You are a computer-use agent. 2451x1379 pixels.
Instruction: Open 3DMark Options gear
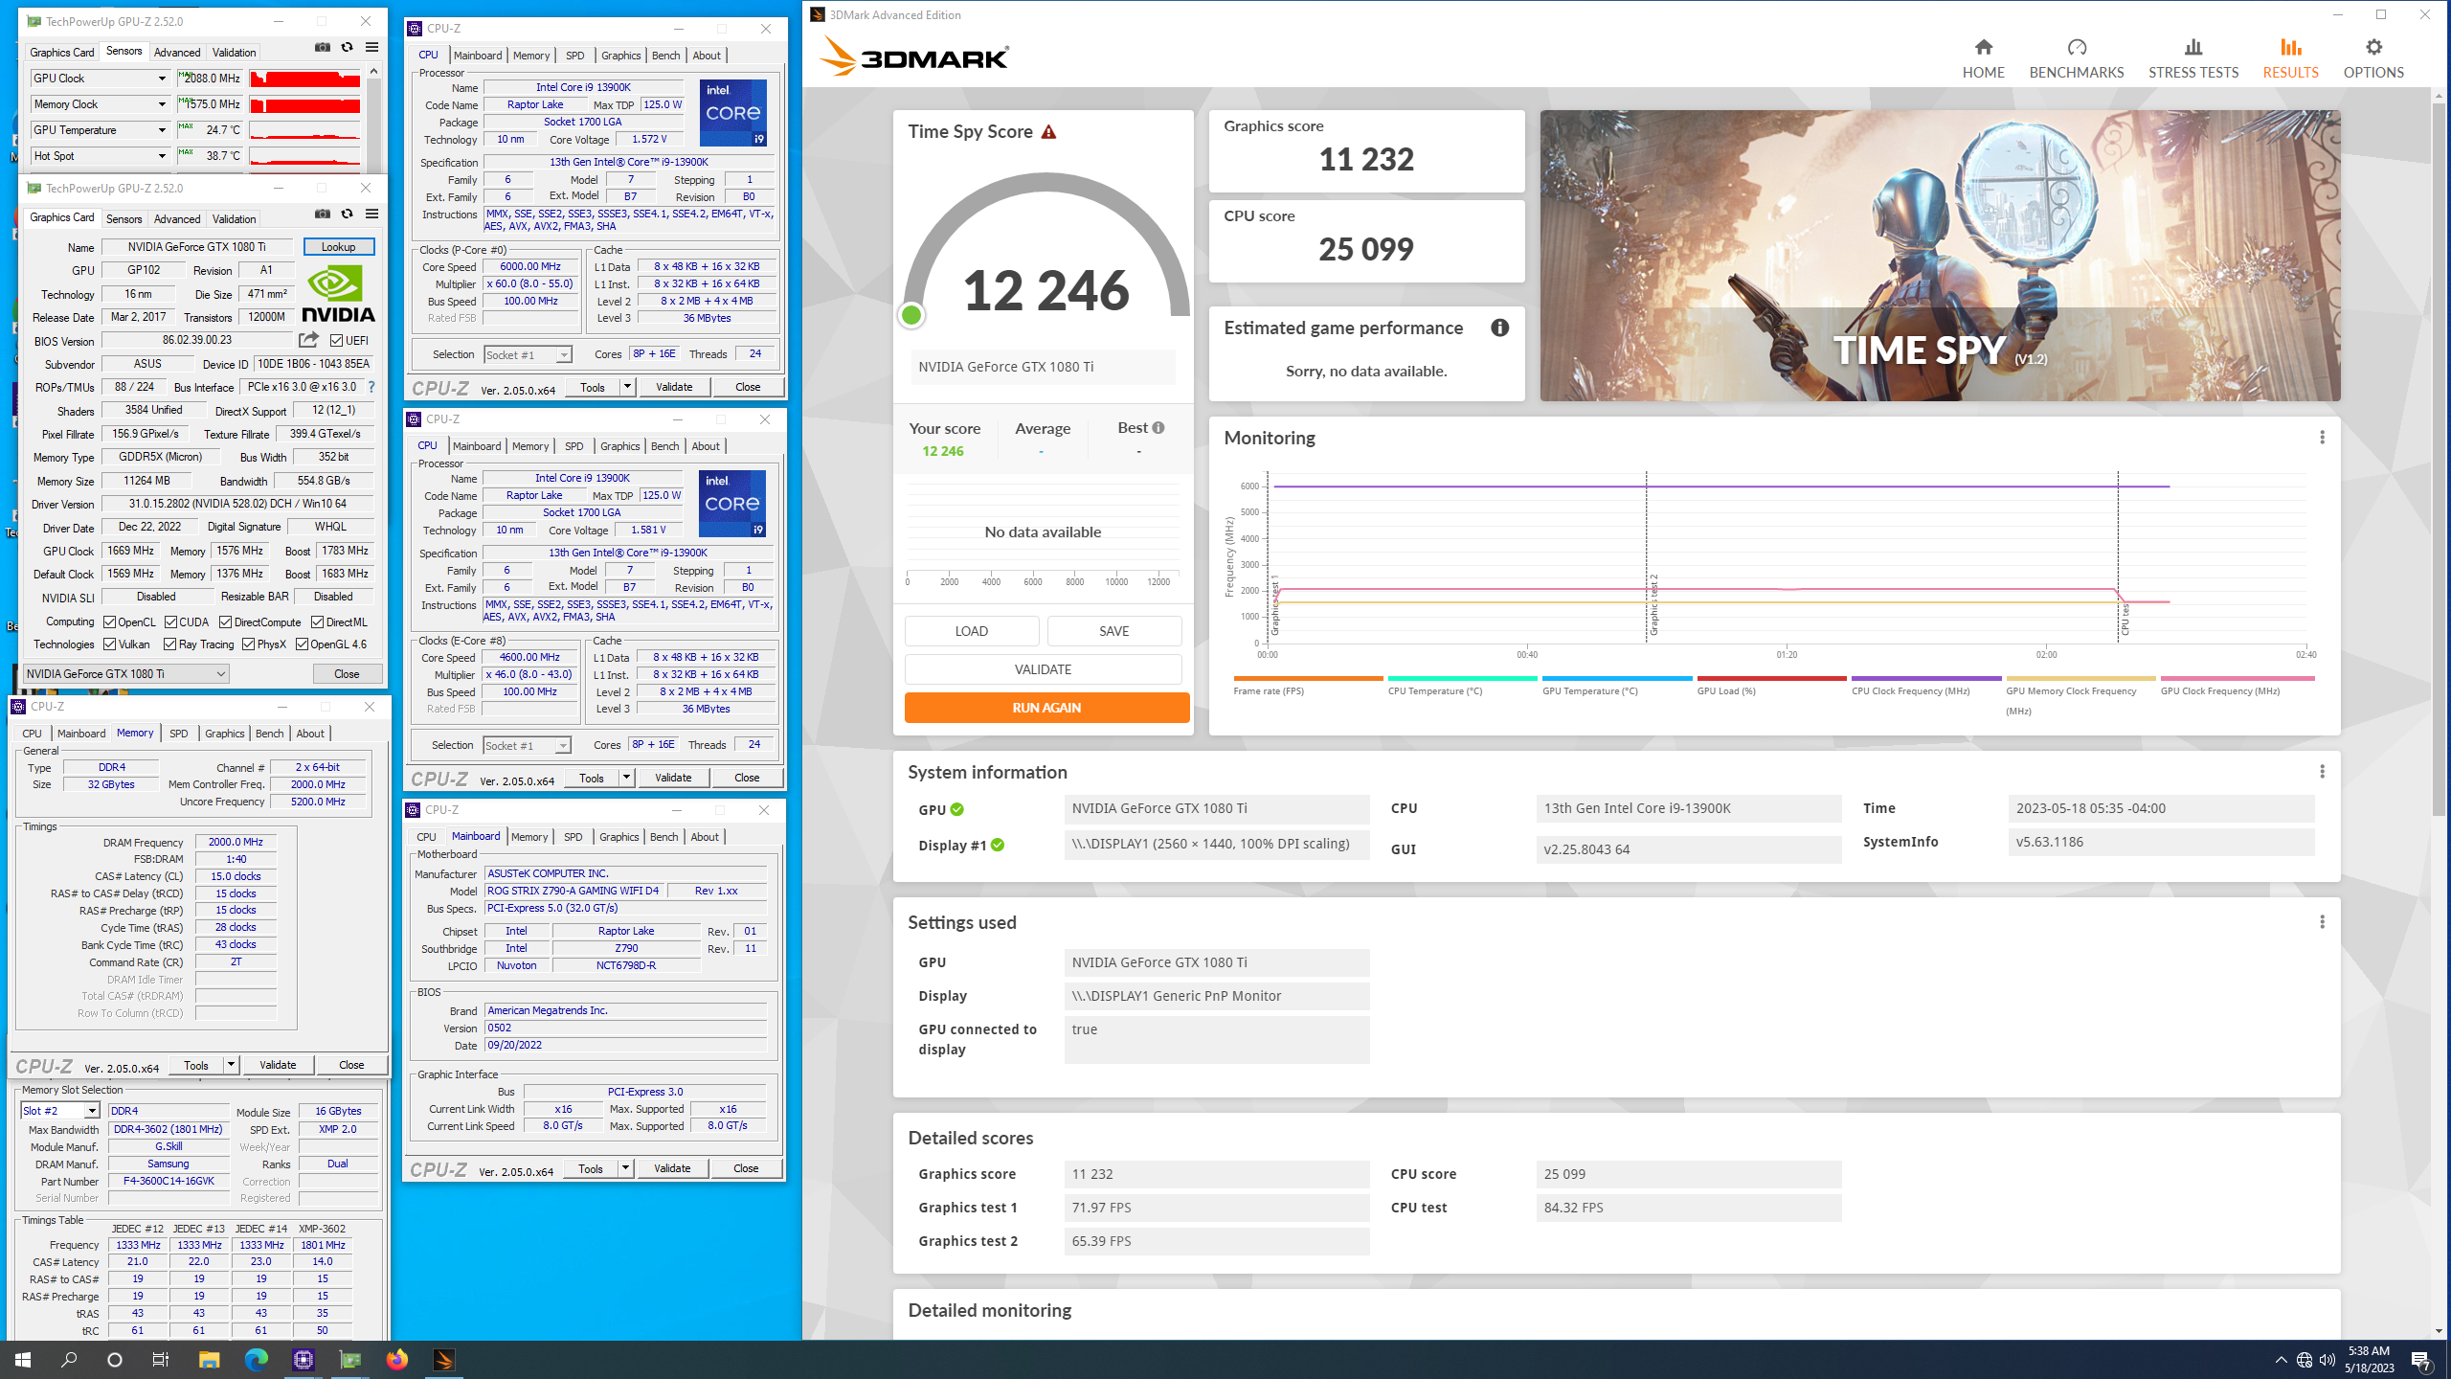[x=2373, y=57]
